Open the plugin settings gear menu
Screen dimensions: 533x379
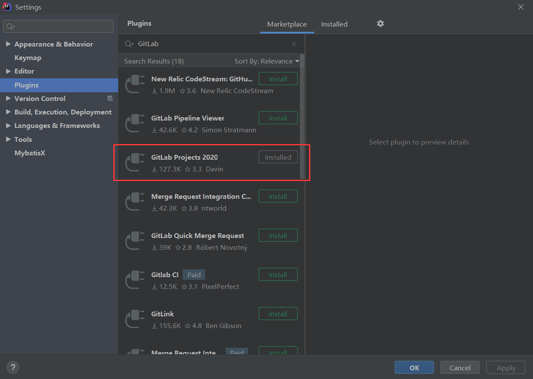point(380,23)
